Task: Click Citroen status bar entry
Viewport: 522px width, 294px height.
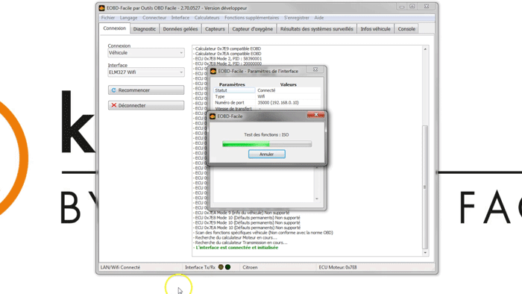Action: 250,267
